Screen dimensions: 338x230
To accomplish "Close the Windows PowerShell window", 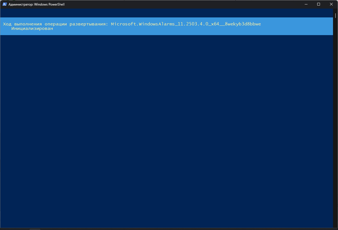I will coord(331,4).
